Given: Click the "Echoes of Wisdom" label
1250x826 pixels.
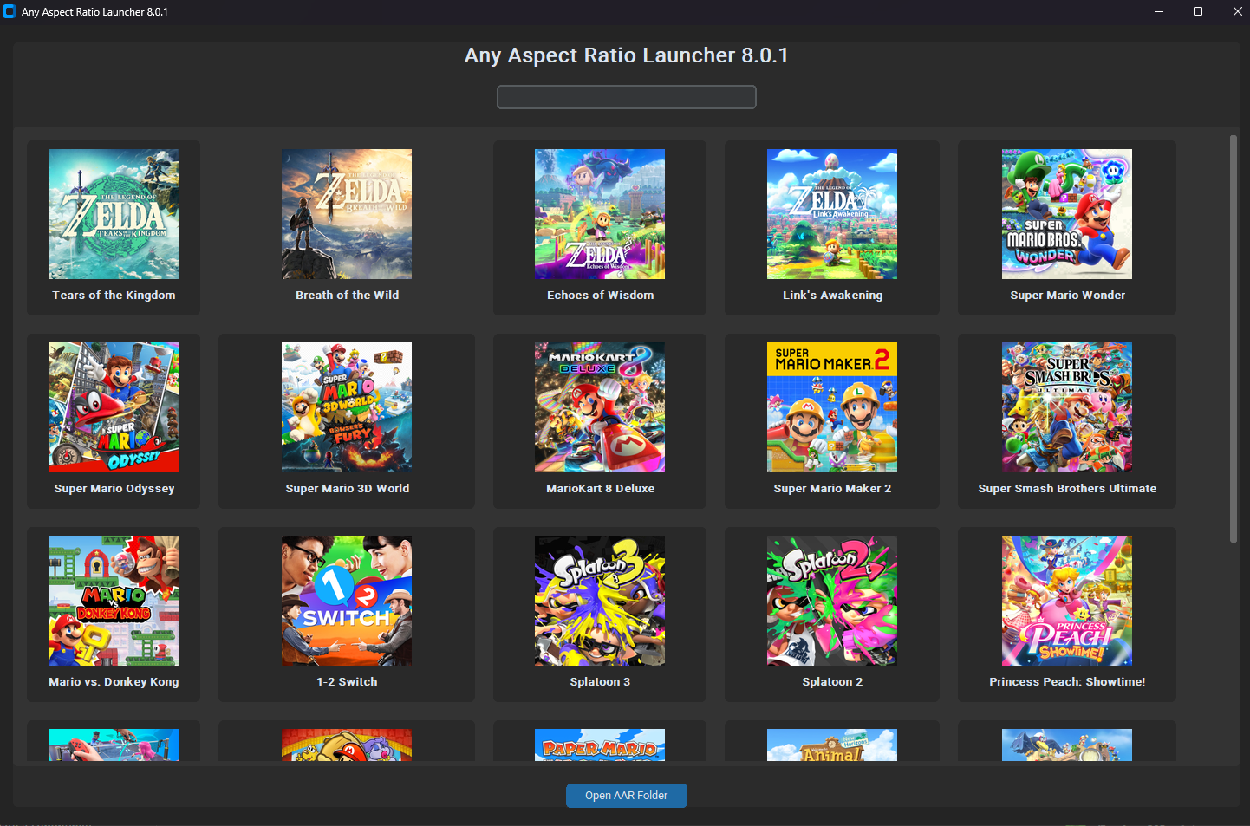Looking at the screenshot, I should (600, 296).
